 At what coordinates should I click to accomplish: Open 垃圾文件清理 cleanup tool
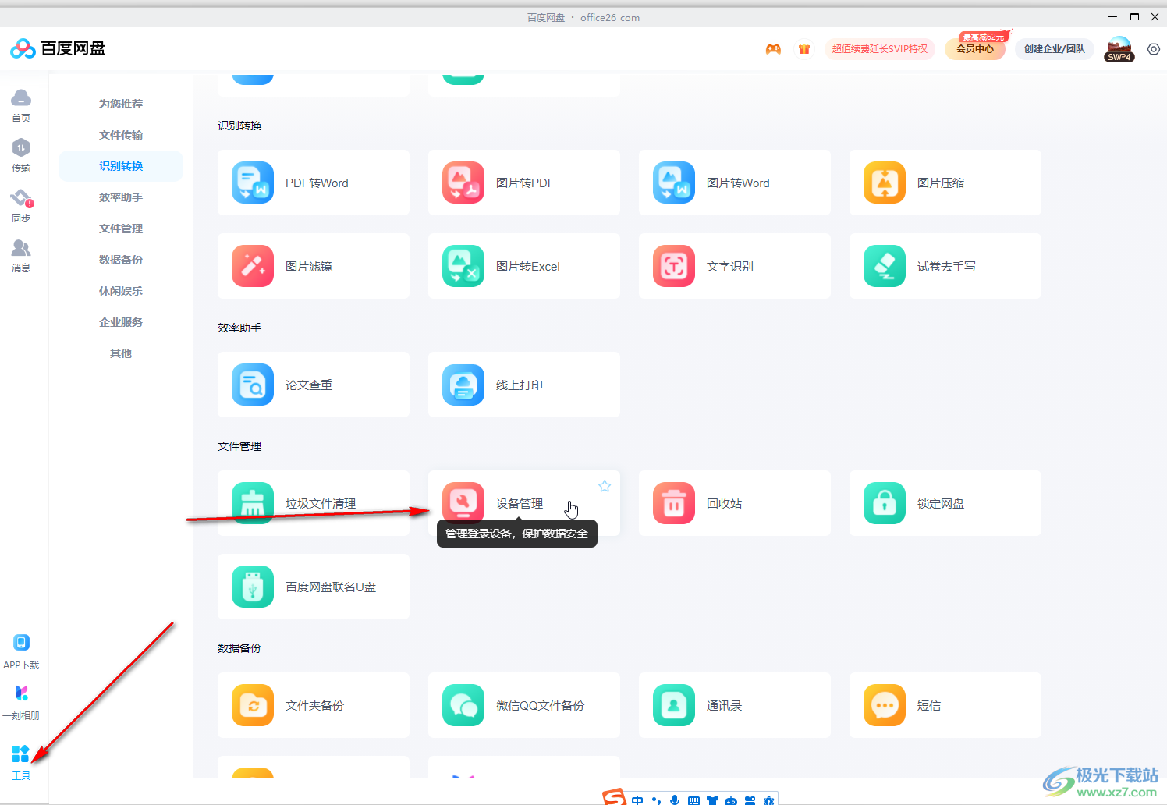tap(313, 503)
